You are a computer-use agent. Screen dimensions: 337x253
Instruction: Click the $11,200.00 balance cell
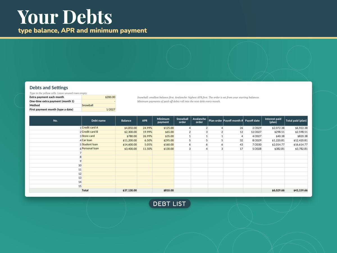[x=126, y=140]
